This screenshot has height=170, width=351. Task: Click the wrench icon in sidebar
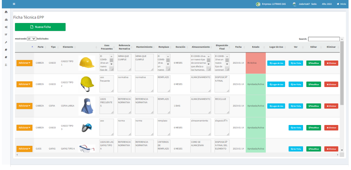coord(6,42)
